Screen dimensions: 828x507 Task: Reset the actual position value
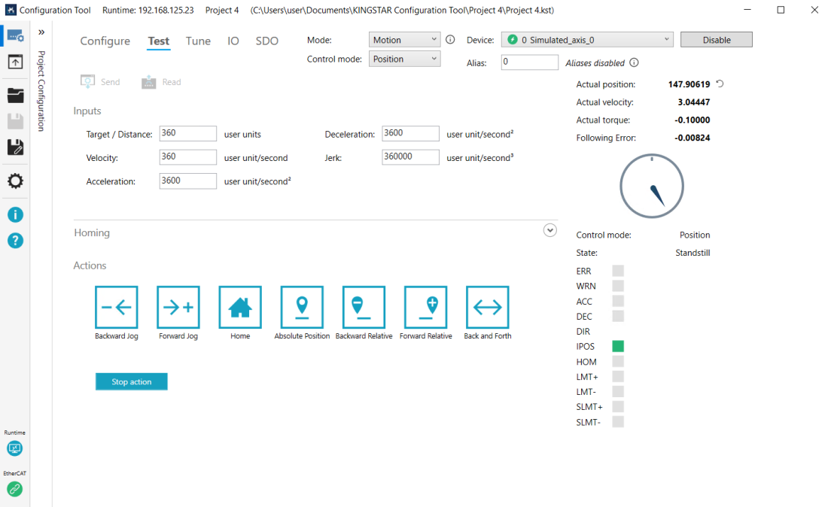720,84
